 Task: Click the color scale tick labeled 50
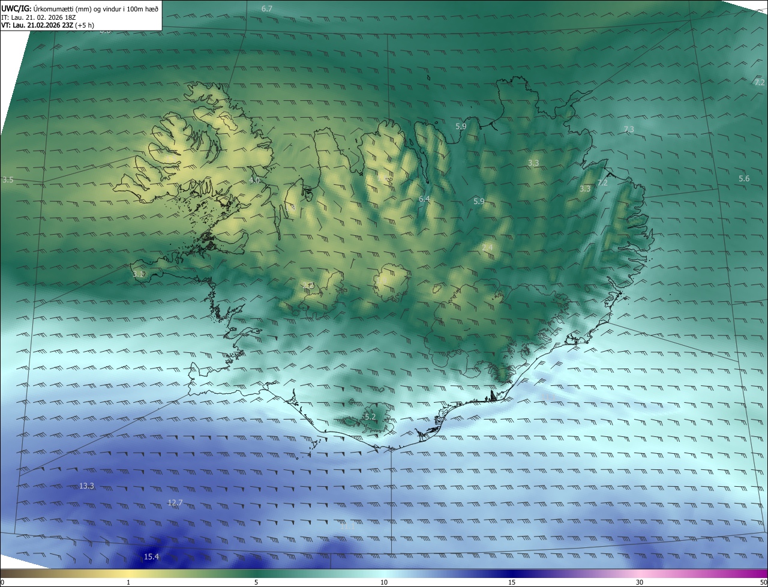point(763,582)
